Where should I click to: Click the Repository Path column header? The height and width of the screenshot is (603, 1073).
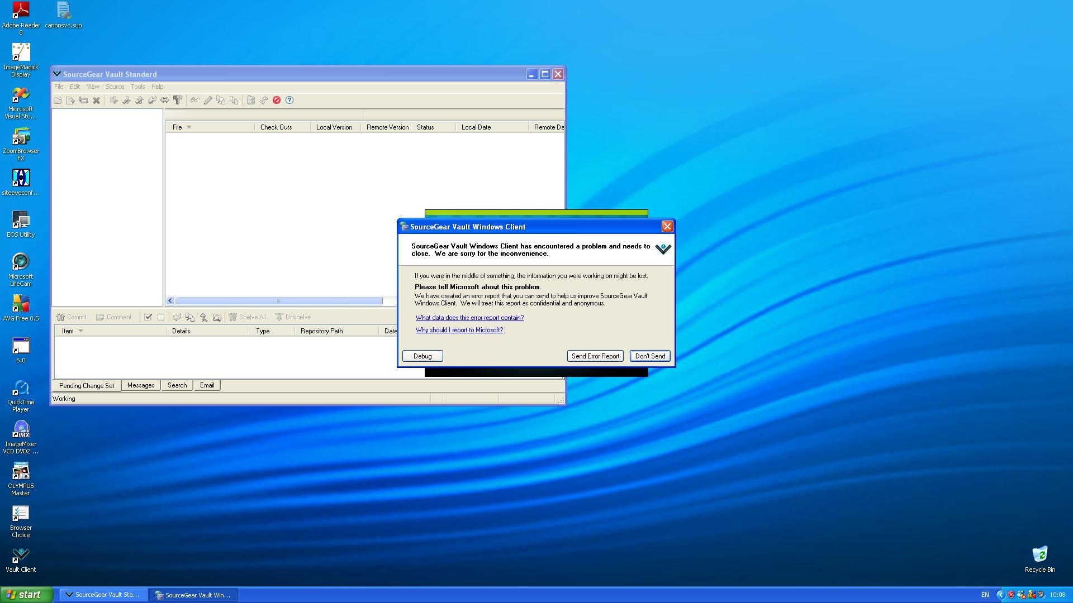point(336,331)
